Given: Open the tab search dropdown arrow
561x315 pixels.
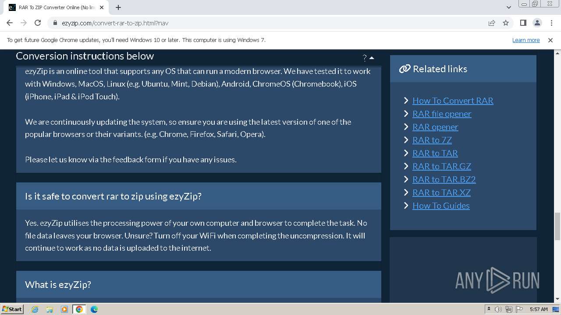Looking at the screenshot, I should pos(508,7).
